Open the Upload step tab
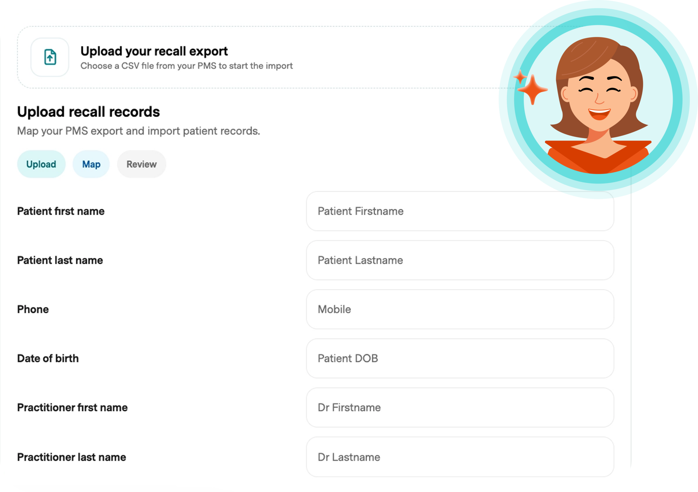The image size is (698, 492). tap(41, 164)
